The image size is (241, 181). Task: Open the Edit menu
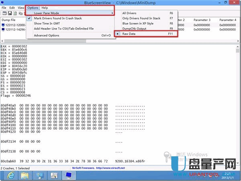tap(12, 8)
